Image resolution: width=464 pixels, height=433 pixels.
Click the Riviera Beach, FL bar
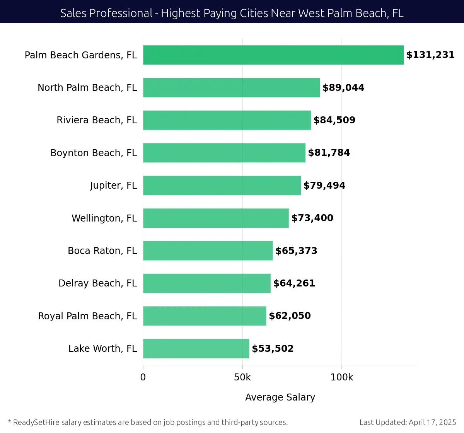[227, 120]
